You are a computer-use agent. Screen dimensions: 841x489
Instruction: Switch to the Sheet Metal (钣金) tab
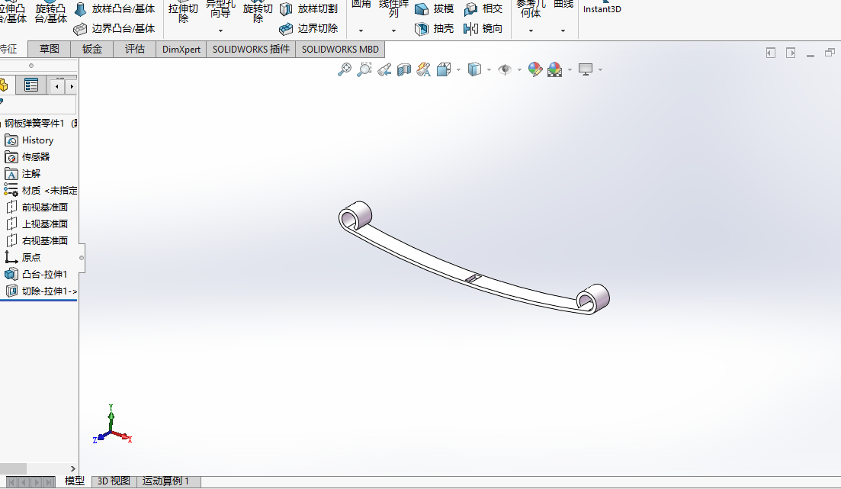(x=92, y=50)
